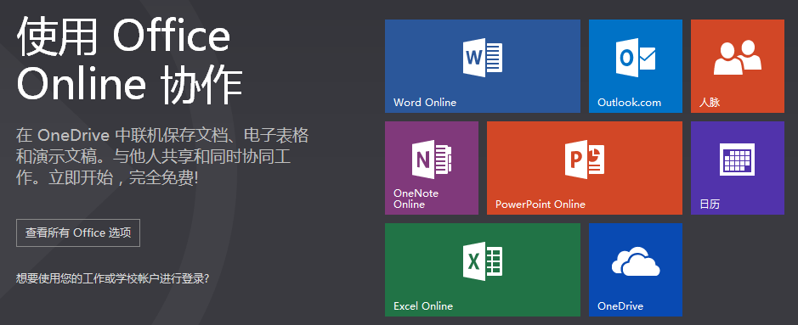The width and height of the screenshot is (798, 325).
Task: Click the calendar (日历) grid icon
Action: coord(738,160)
